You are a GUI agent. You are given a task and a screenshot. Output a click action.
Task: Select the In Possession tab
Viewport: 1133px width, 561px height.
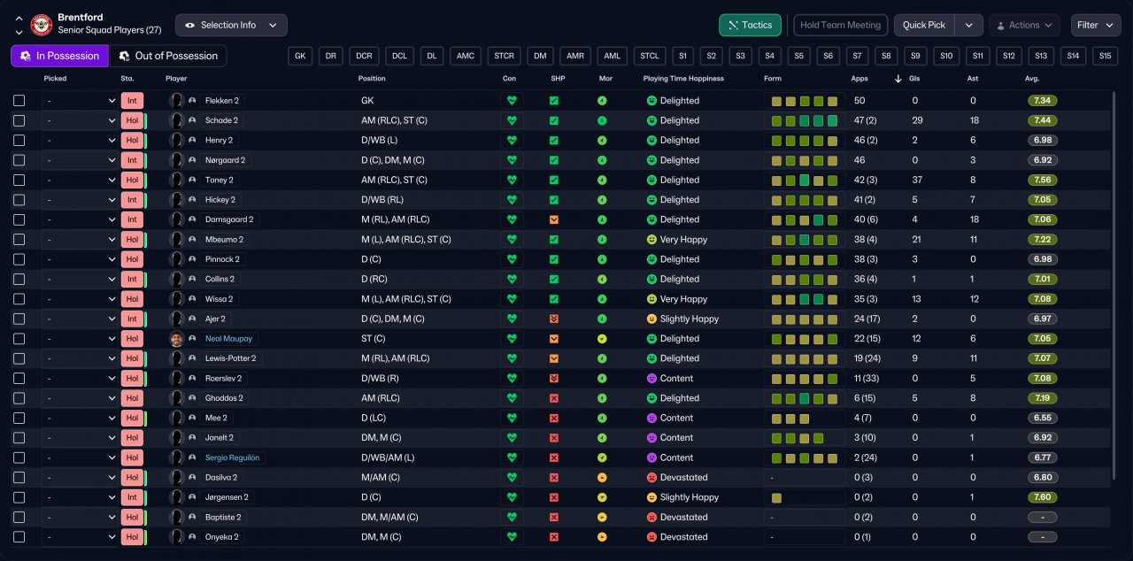coord(59,56)
